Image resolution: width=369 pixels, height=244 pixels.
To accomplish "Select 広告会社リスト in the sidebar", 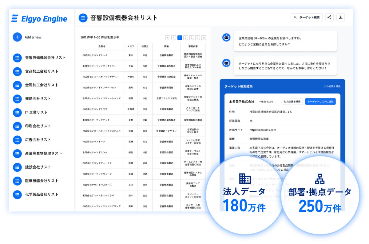I will click(x=38, y=140).
